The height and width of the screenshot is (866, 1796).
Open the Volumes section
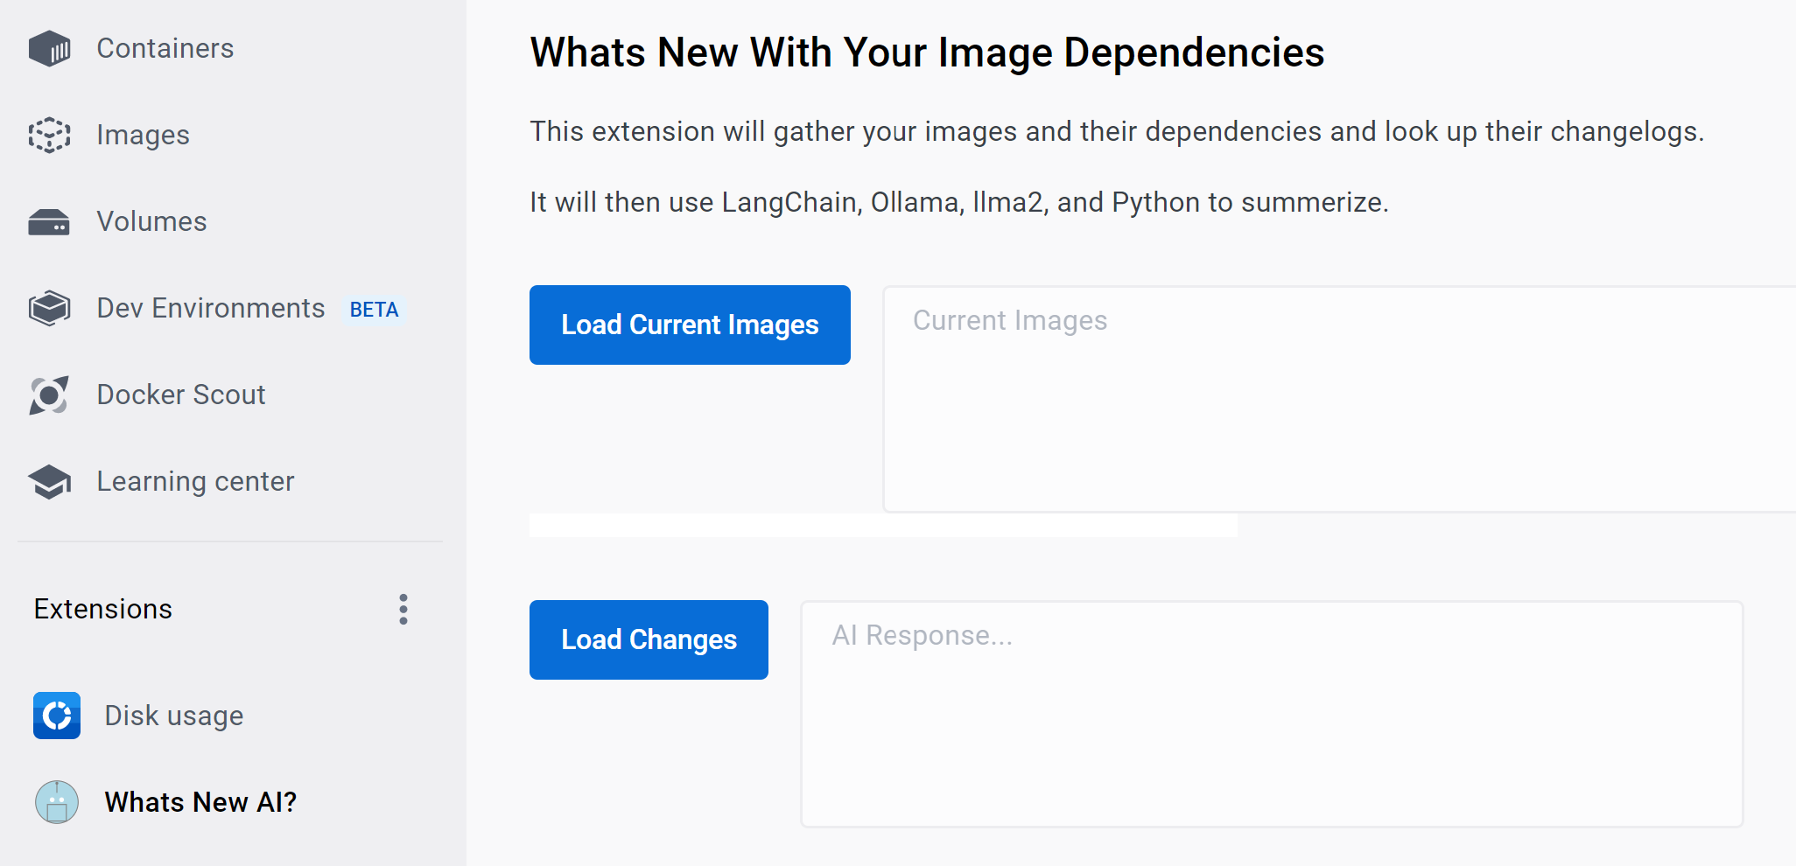(152, 221)
